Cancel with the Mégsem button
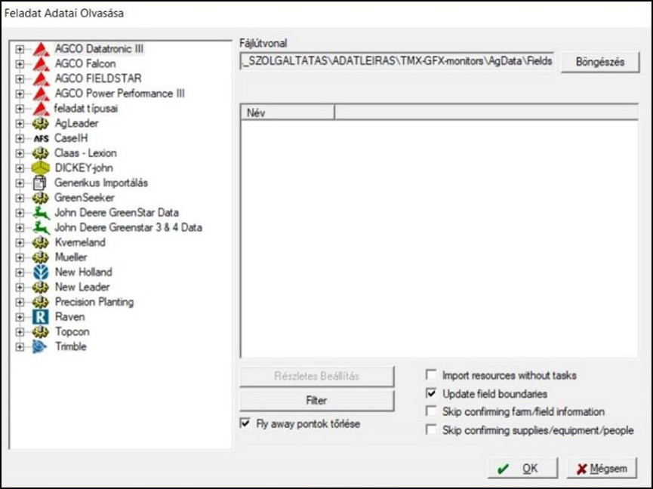Screen dimensions: 653x489 pos(602,469)
